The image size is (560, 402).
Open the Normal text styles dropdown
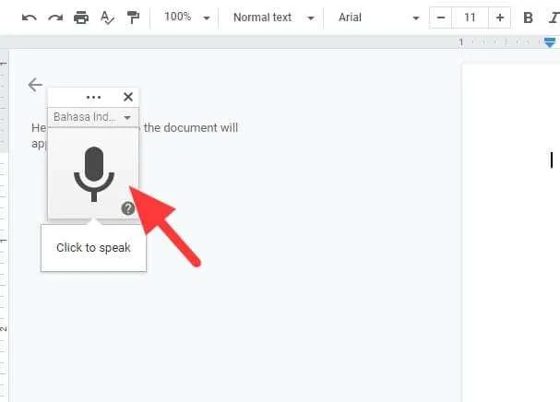[274, 18]
